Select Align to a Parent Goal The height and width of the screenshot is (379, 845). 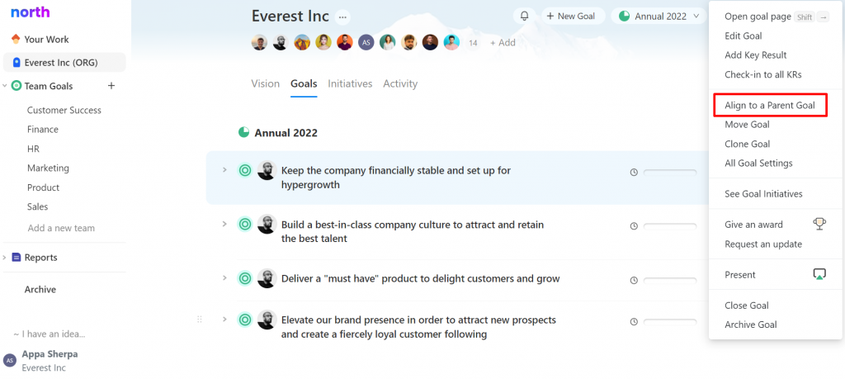click(x=770, y=105)
